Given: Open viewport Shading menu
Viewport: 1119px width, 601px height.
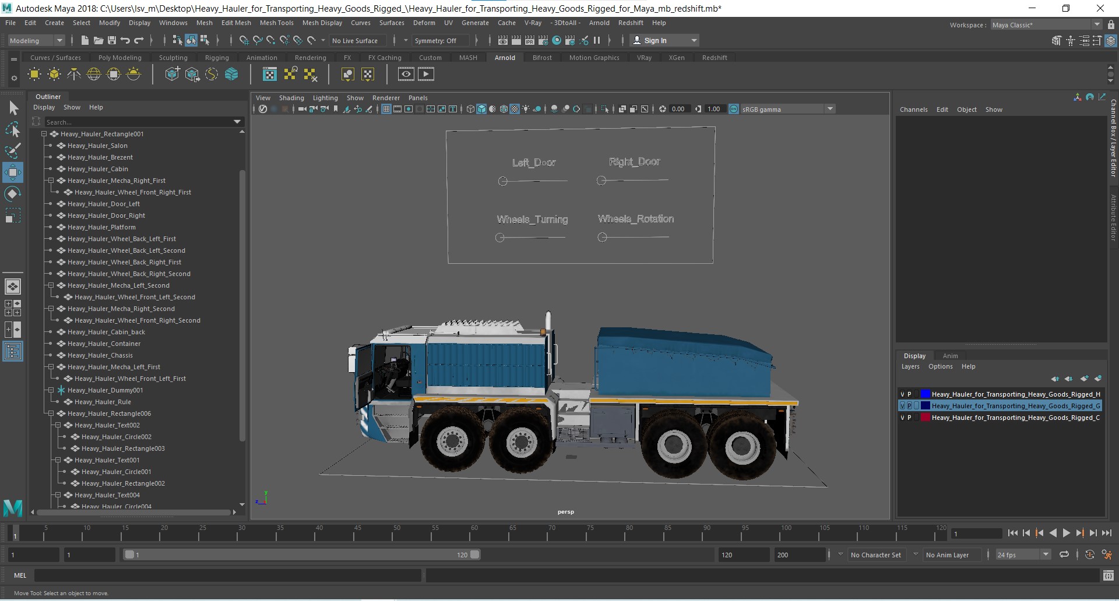Looking at the screenshot, I should (x=291, y=98).
